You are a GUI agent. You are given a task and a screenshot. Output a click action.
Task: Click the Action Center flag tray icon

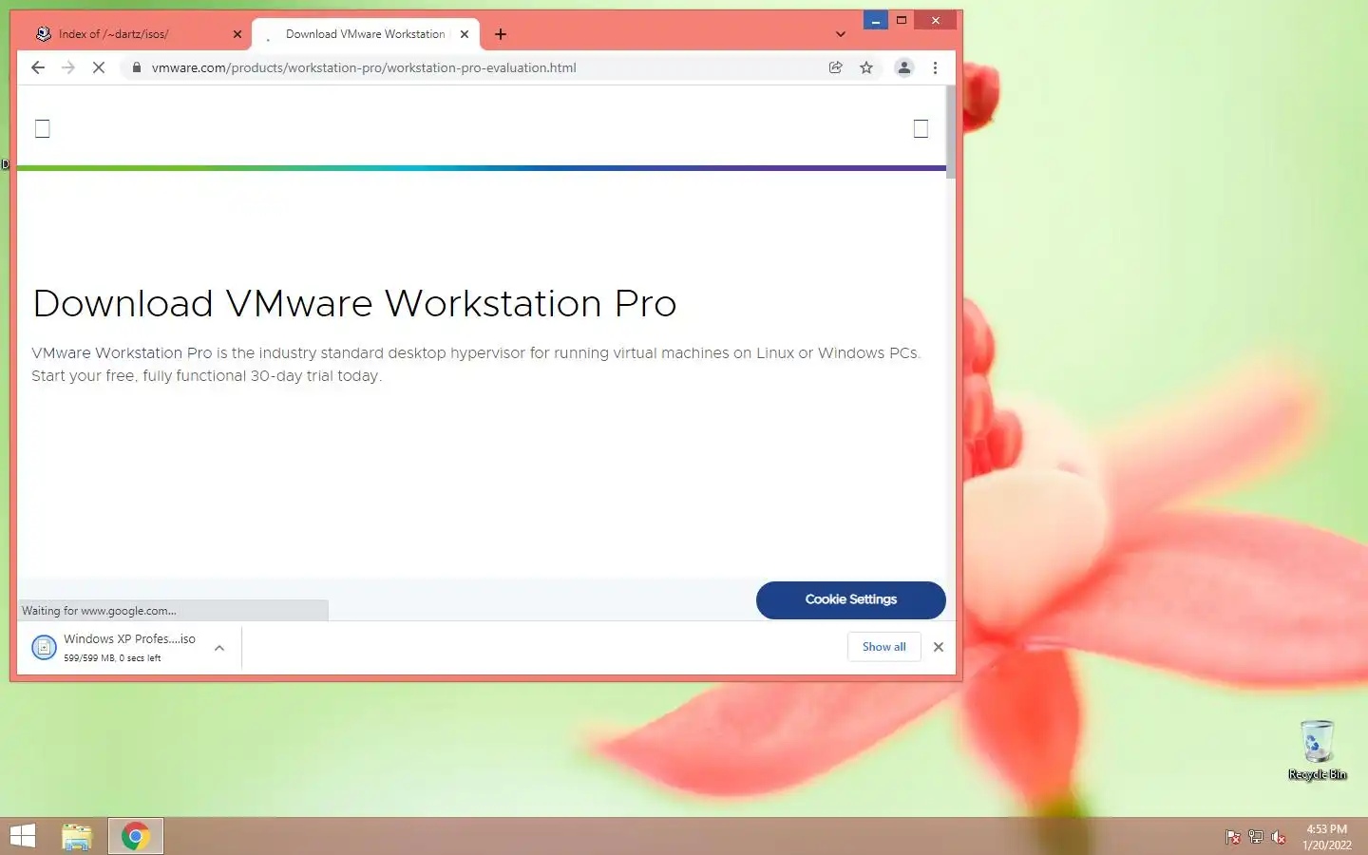click(1233, 837)
